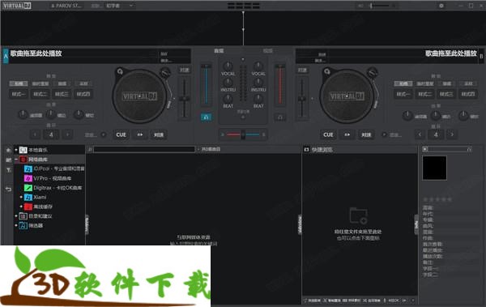The width and height of the screenshot is (486, 307).
Task: Expand the 筛选器 tree node
Action: click(x=16, y=225)
